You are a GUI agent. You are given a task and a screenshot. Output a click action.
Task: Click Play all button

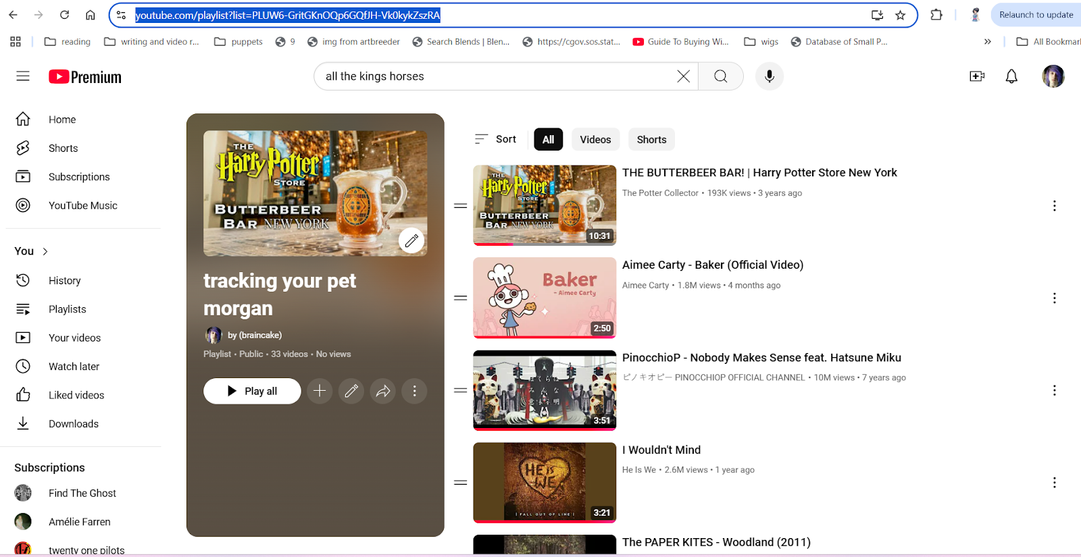coord(252,391)
